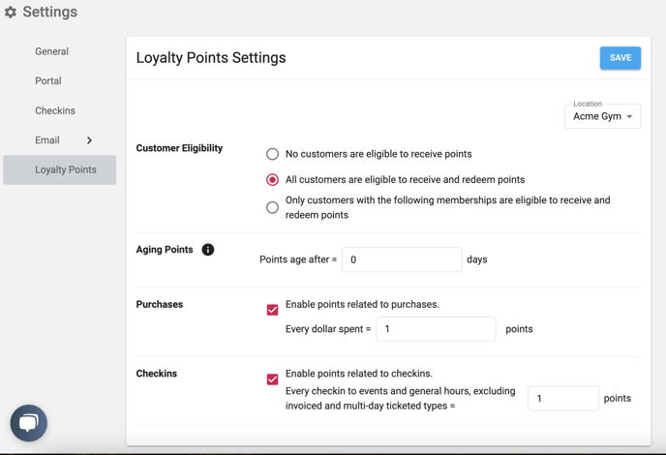Select No customers are eligible option
This screenshot has height=455, width=666.
[272, 154]
